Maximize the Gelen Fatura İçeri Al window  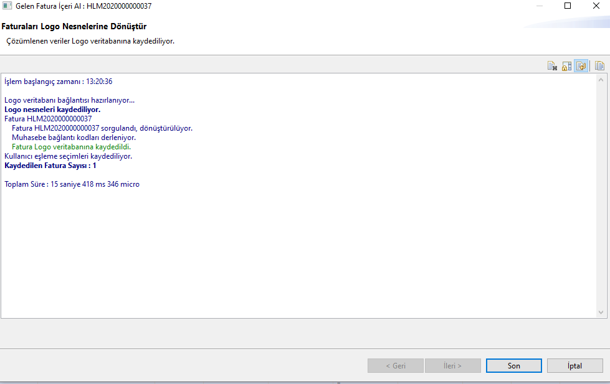tap(567, 6)
